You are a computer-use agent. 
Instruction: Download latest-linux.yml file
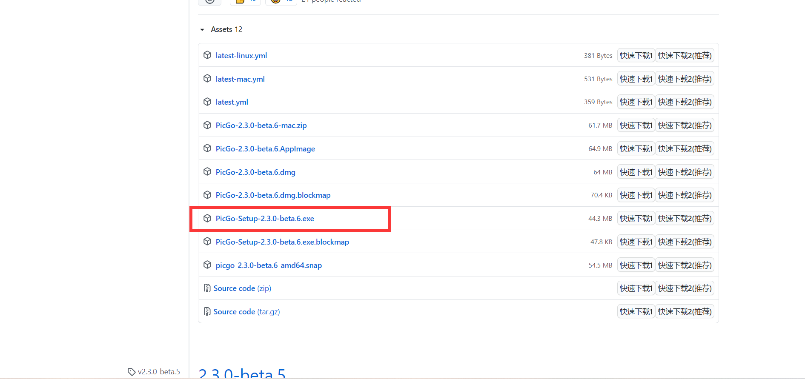[x=241, y=56]
